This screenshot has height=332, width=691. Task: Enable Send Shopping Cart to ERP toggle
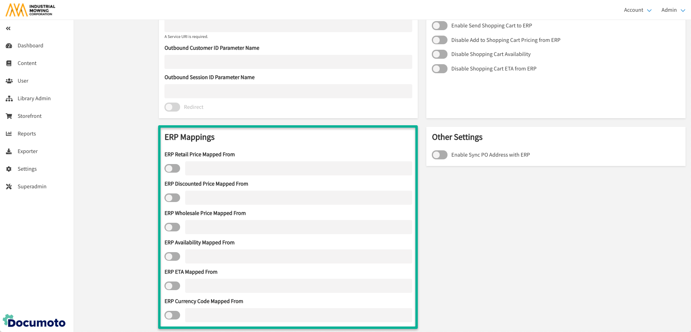(440, 26)
